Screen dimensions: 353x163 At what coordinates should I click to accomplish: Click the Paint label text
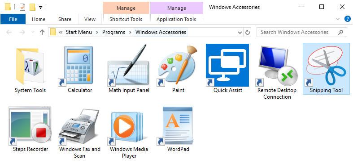[x=178, y=90]
